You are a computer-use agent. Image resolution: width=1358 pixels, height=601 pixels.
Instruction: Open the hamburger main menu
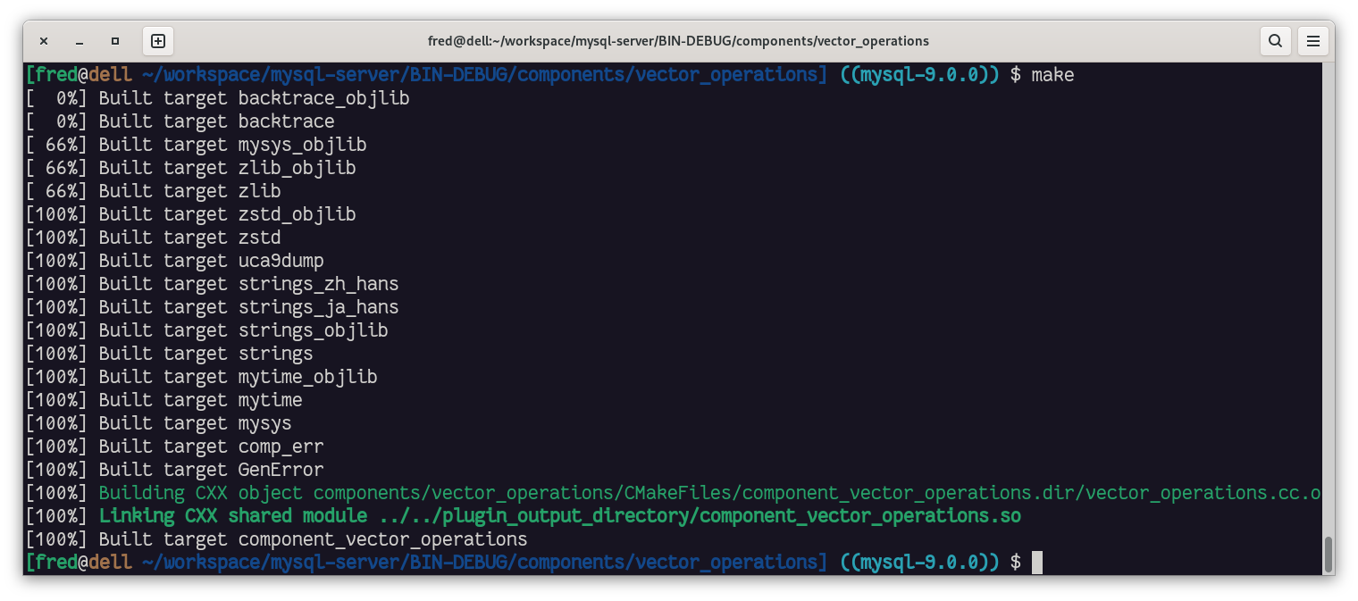coord(1312,41)
